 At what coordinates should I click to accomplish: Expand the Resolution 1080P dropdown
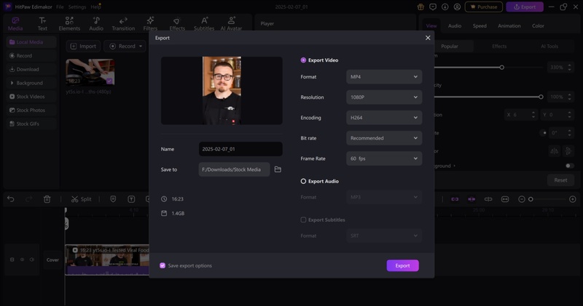(383, 97)
